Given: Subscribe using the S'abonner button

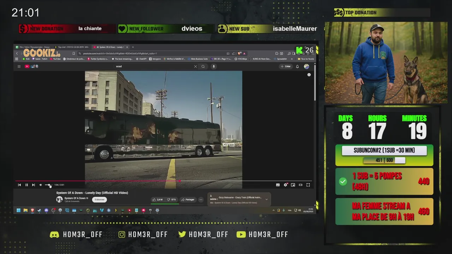Looking at the screenshot, I should tap(100, 200).
